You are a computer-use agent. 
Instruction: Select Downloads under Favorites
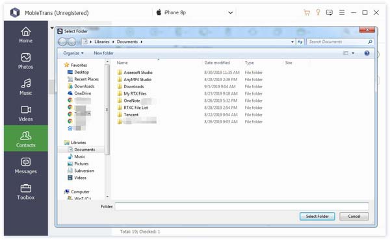coord(81,86)
